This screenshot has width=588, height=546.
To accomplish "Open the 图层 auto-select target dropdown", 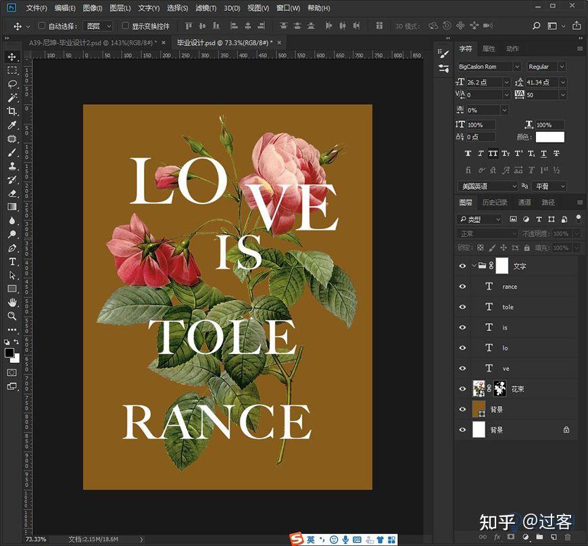I will (x=98, y=26).
